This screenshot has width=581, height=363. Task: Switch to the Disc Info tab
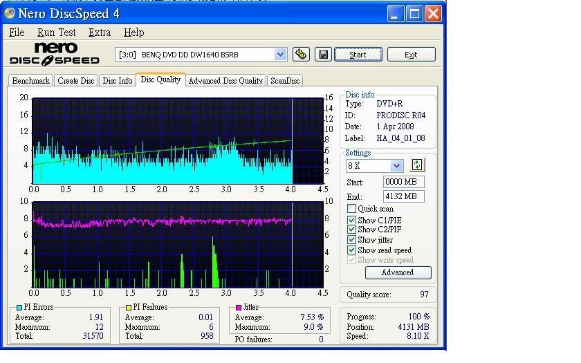click(x=118, y=80)
